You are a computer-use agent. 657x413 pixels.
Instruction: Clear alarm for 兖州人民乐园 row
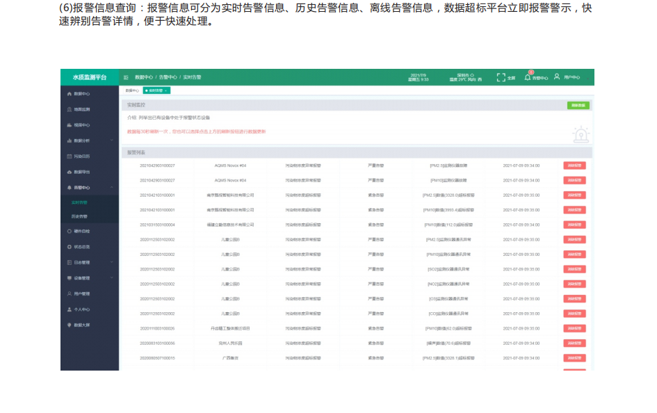(574, 343)
